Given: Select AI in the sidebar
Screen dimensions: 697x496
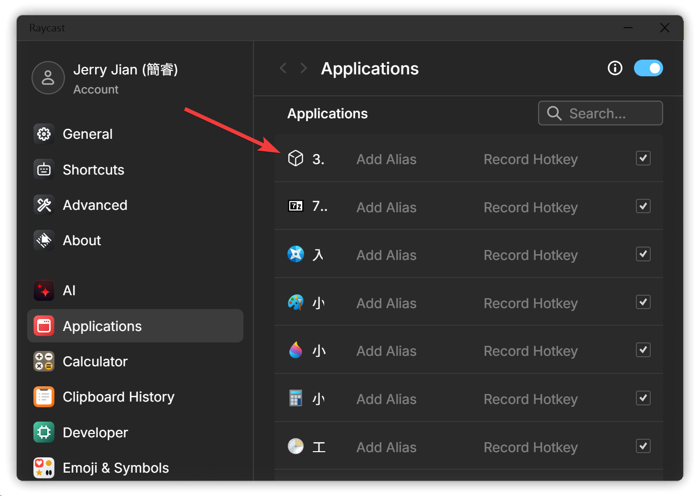Looking at the screenshot, I should [136, 290].
